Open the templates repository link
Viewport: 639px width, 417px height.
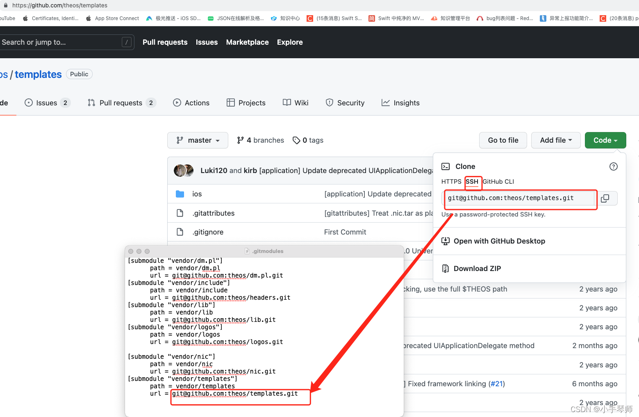(38, 74)
